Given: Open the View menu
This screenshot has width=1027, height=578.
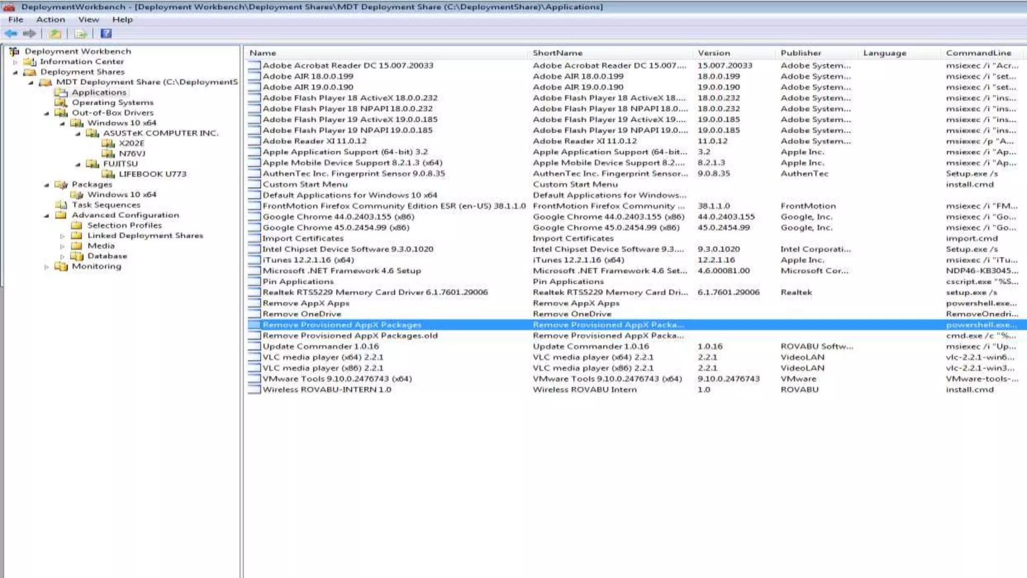Looking at the screenshot, I should (88, 20).
